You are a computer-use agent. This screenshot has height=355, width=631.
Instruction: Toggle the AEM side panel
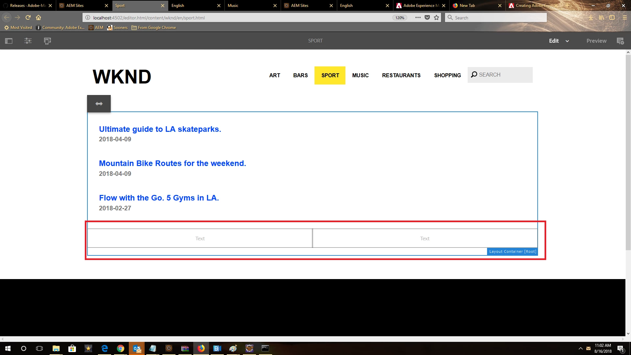pyautogui.click(x=9, y=41)
